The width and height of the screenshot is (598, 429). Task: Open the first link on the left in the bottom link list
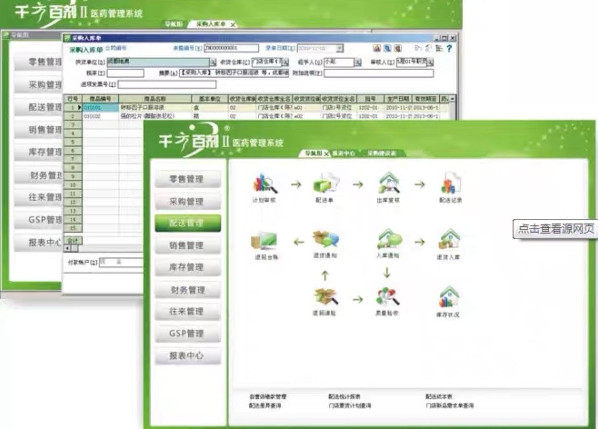(267, 397)
